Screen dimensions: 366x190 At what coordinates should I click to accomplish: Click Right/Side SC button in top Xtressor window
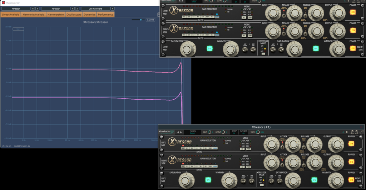pos(244,36)
